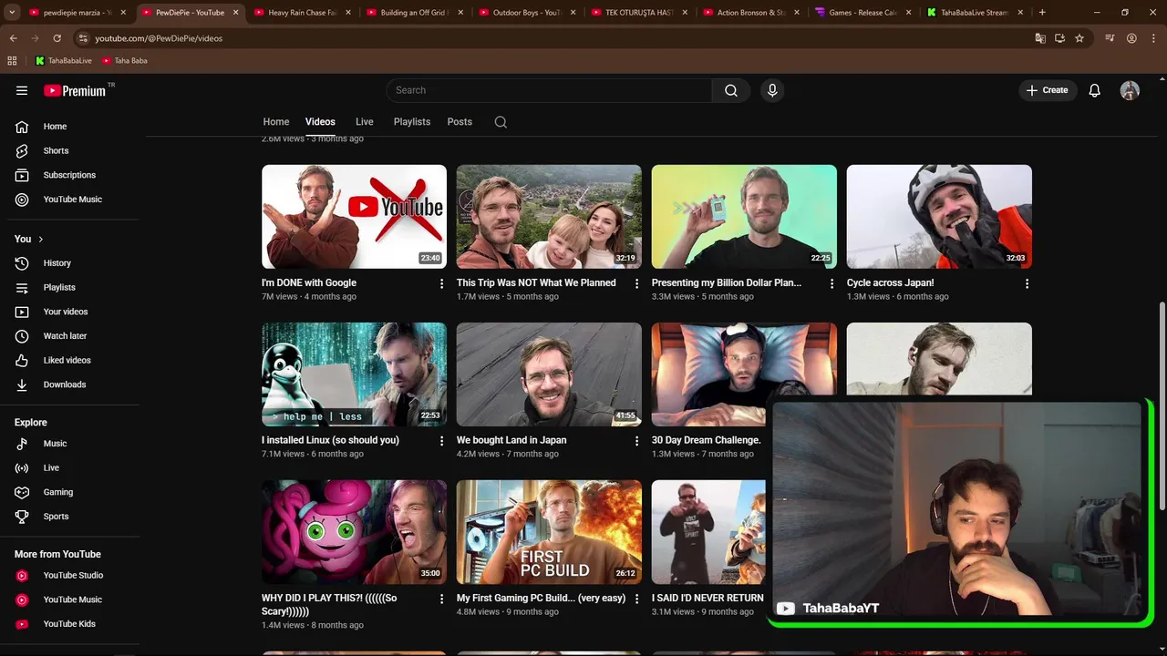Image resolution: width=1167 pixels, height=656 pixels.
Task: Open browser apps grid in bookmarks bar
Action: (x=12, y=61)
